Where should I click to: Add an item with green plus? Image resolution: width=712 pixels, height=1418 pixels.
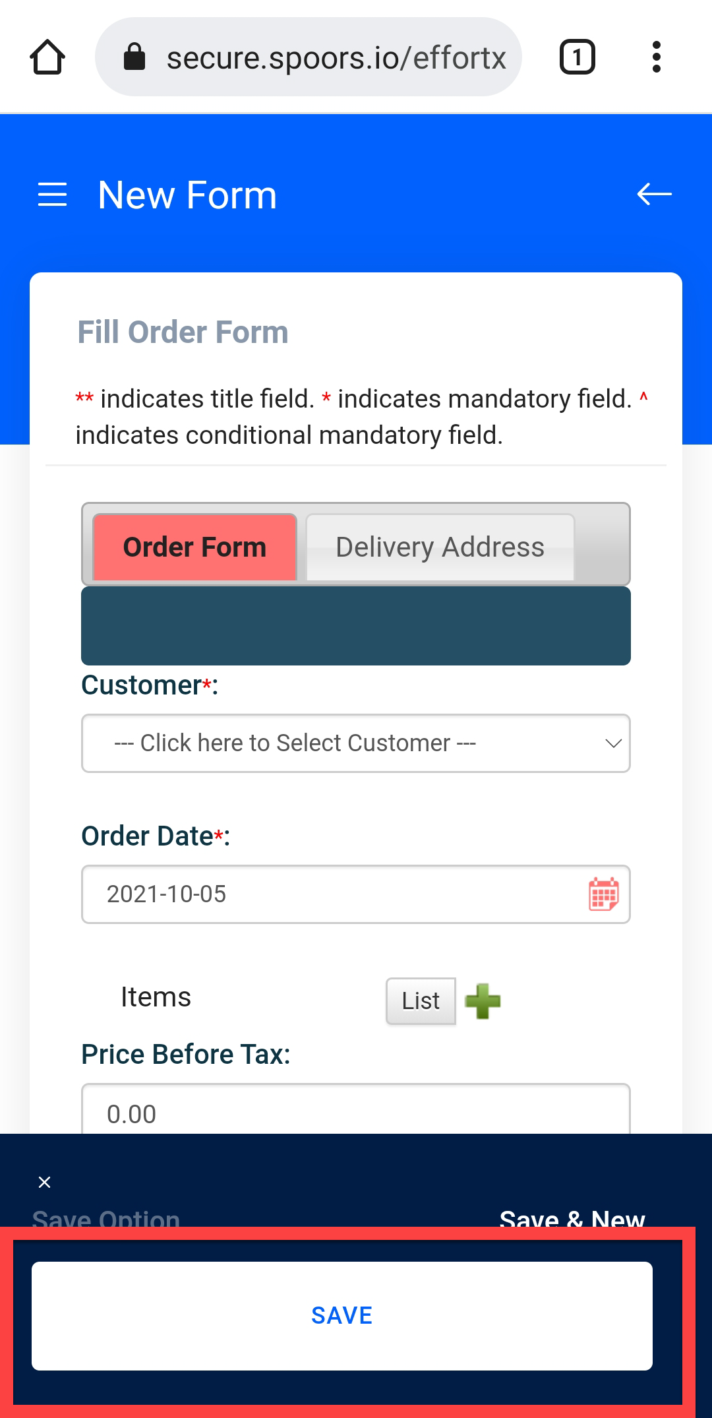coord(483,1001)
